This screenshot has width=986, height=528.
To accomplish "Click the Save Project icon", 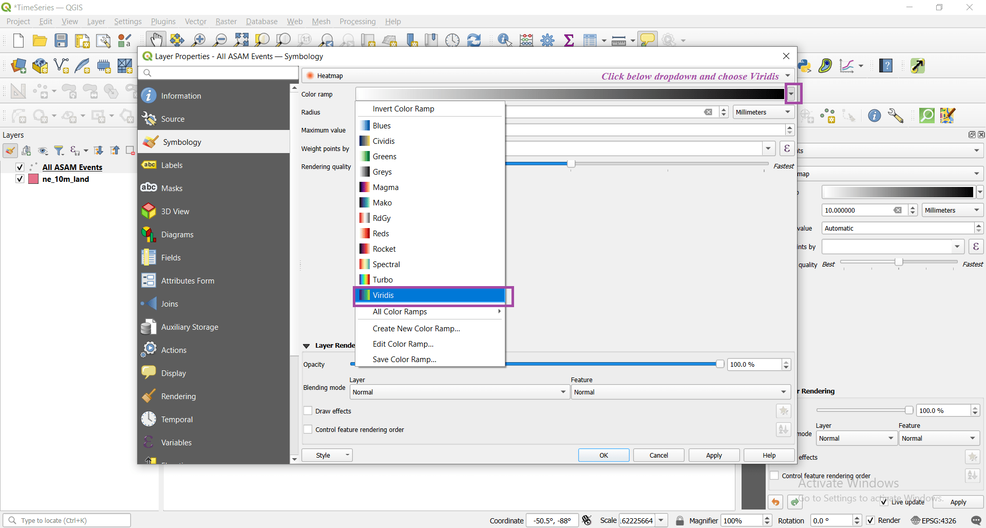I will click(61, 40).
